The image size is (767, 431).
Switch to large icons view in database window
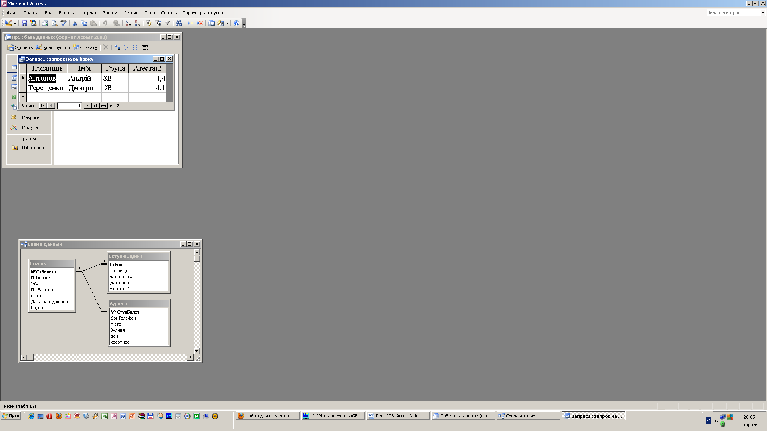click(117, 47)
